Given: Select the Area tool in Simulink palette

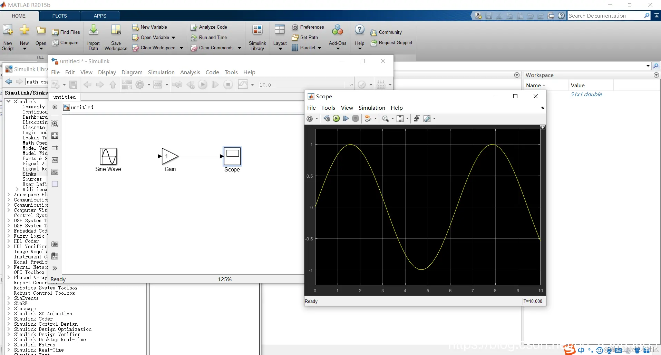Looking at the screenshot, I should (x=55, y=184).
